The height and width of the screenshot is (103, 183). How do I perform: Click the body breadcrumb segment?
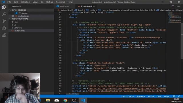pos(92,10)
